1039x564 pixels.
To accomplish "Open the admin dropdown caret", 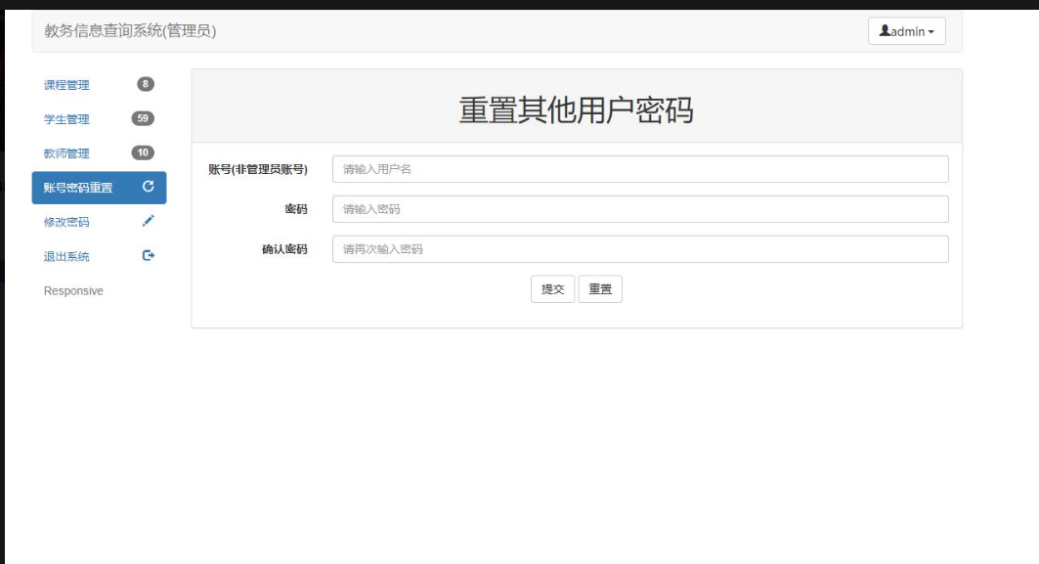I will (x=931, y=32).
